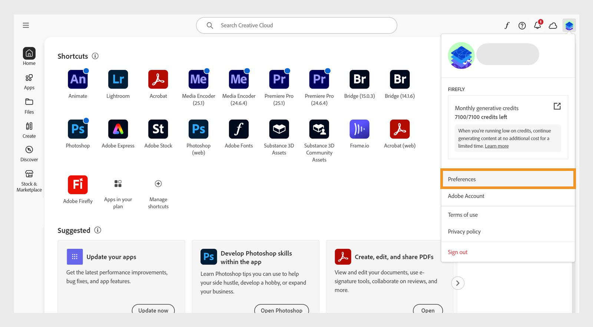Click the Update now button
The height and width of the screenshot is (327, 593).
153,310
